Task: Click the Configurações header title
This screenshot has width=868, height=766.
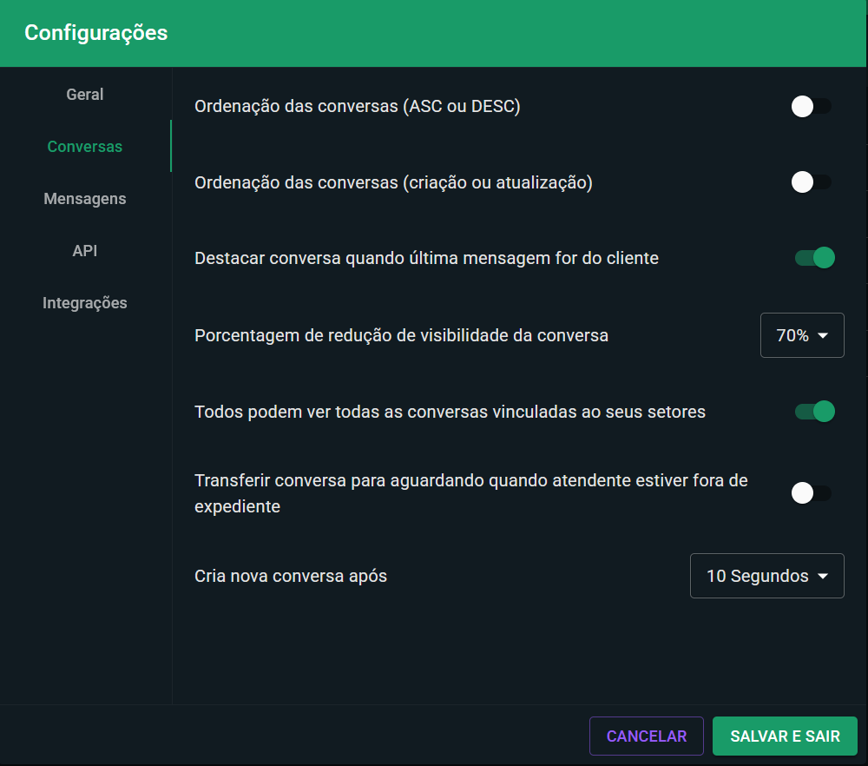Action: point(96,33)
